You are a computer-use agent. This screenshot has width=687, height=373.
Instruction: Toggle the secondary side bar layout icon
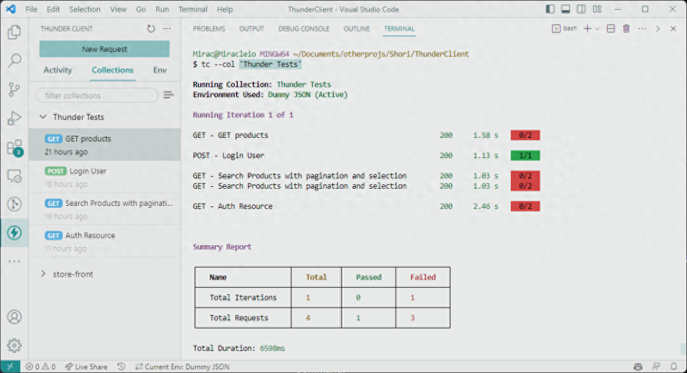point(581,9)
